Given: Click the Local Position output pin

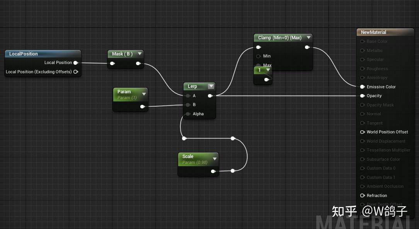Looking at the screenshot, I should point(76,62).
